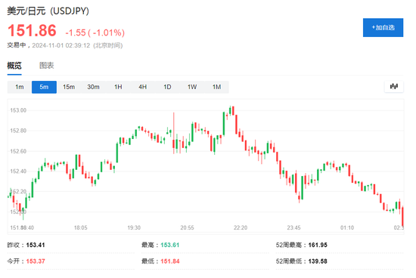Click the 52周最高 value 161.95

[x=318, y=245]
